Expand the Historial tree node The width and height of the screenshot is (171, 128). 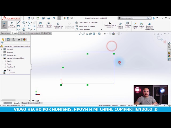(x=2, y=49)
